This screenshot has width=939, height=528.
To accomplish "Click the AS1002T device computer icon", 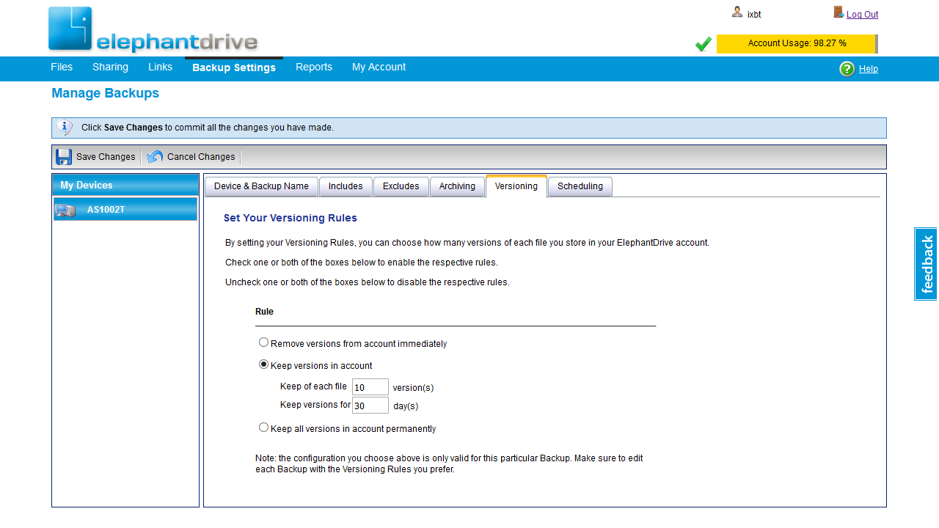I will point(65,210).
